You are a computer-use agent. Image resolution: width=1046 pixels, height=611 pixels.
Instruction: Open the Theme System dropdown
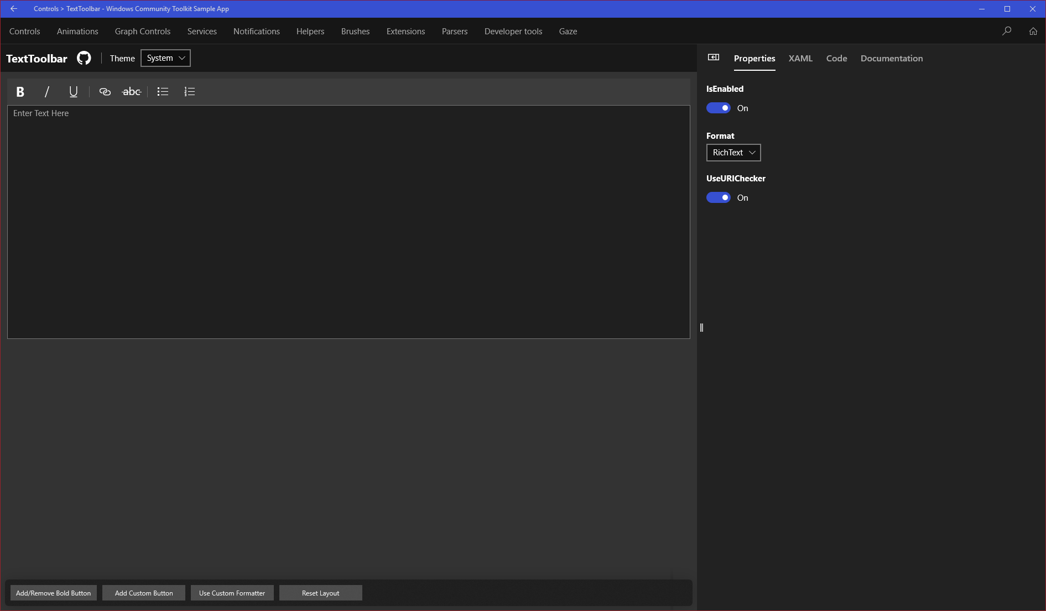point(166,58)
